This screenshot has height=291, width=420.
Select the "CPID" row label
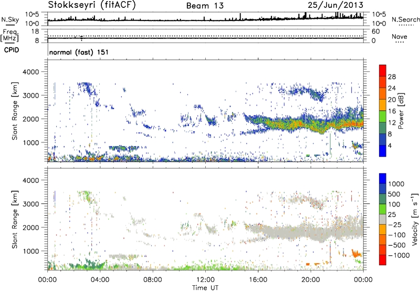12,50
